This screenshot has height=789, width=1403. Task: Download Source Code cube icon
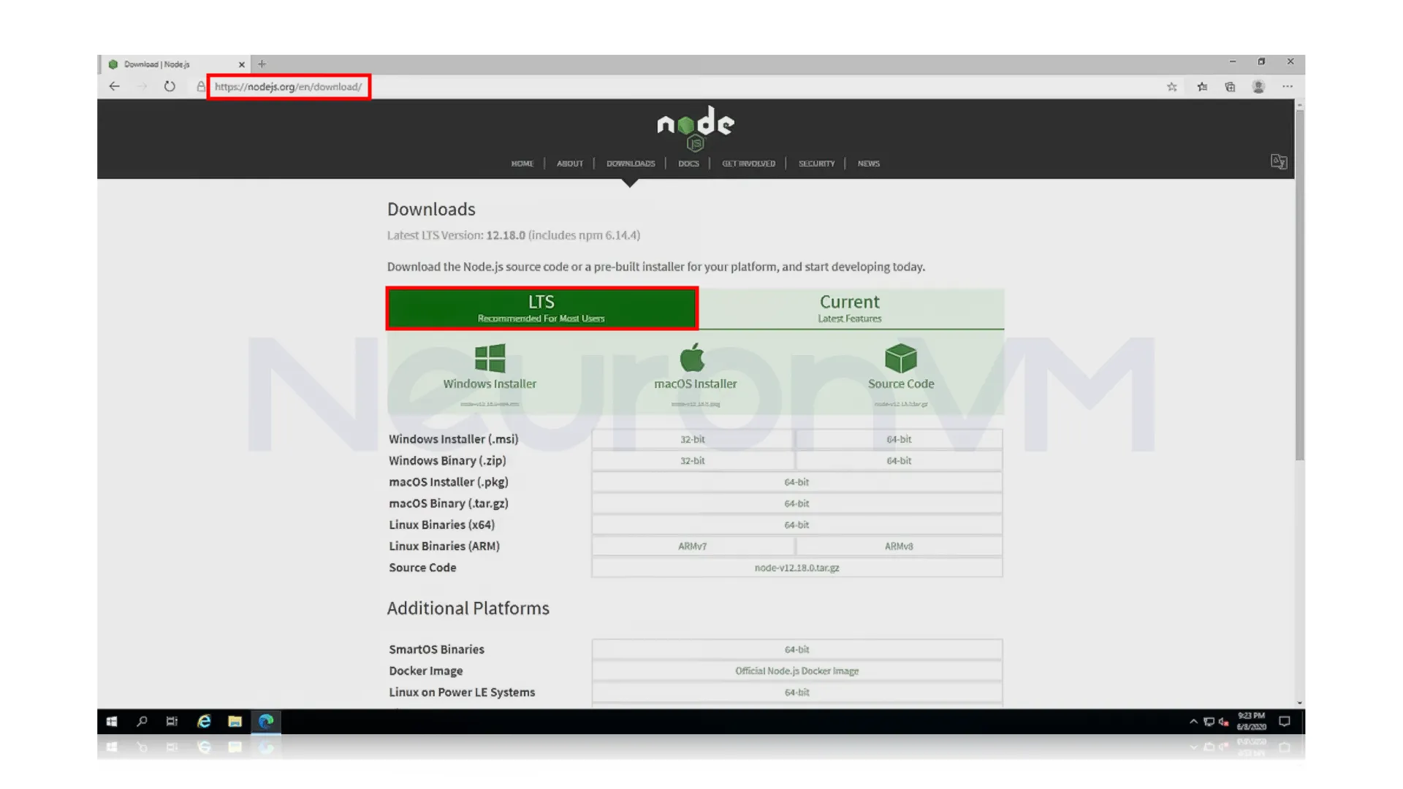[900, 358]
